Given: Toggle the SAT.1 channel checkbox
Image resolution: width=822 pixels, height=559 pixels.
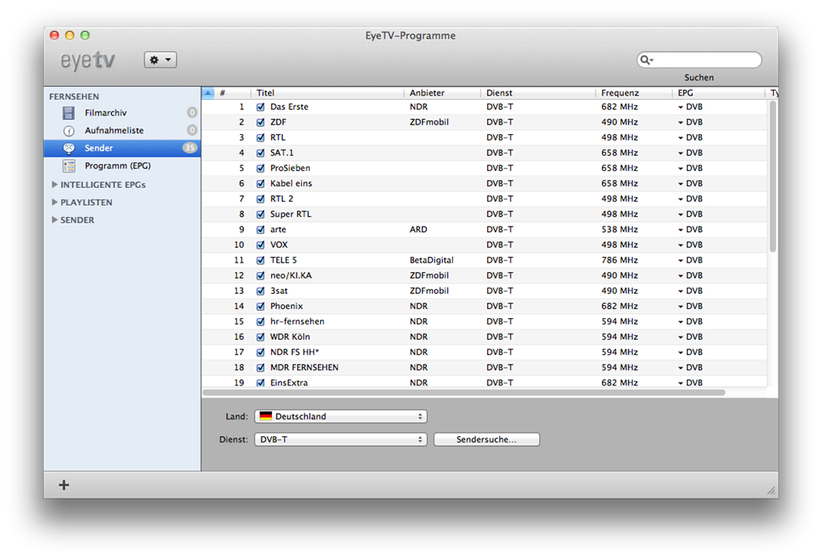Looking at the screenshot, I should [261, 153].
